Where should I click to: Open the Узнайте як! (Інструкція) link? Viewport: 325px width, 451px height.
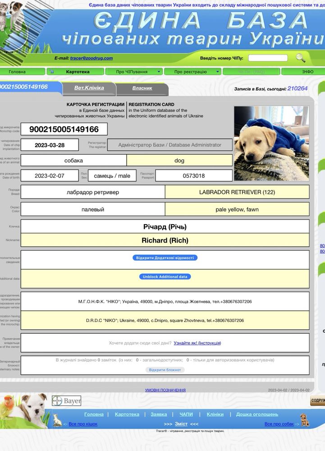point(197,343)
